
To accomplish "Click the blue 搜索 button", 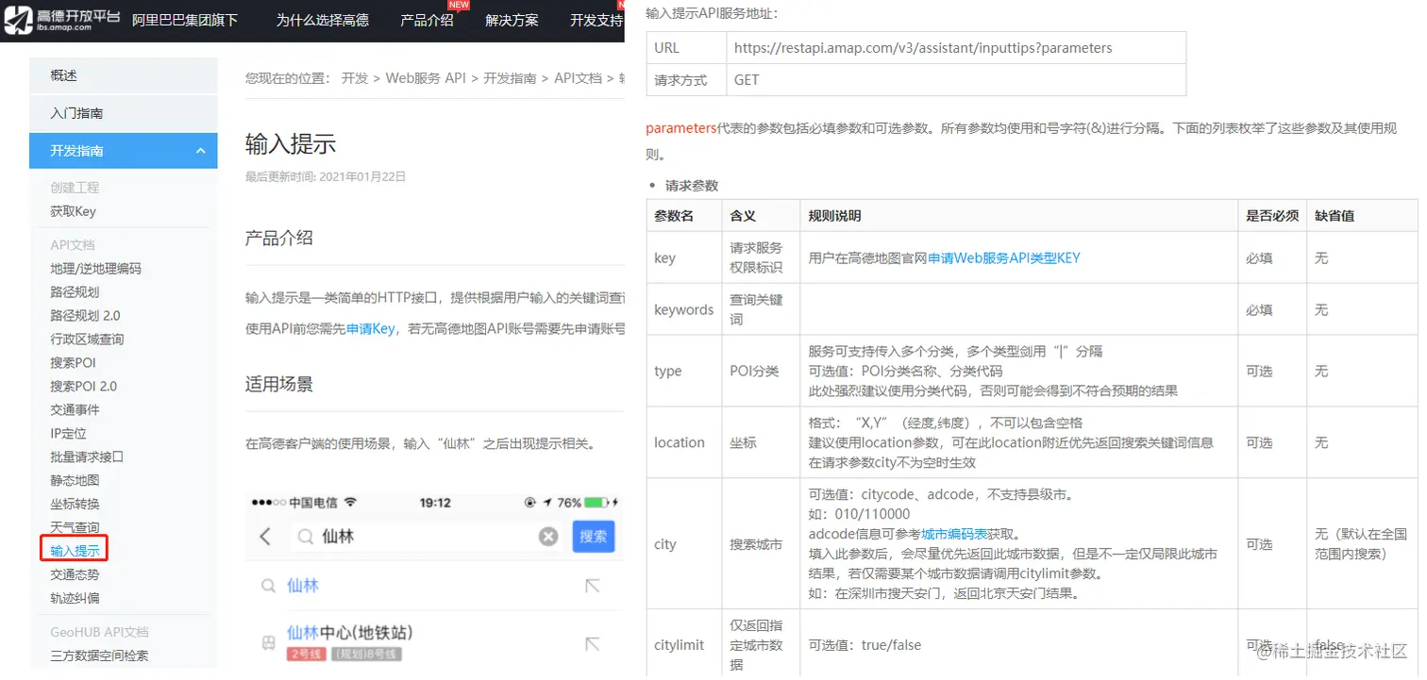I will coord(594,537).
